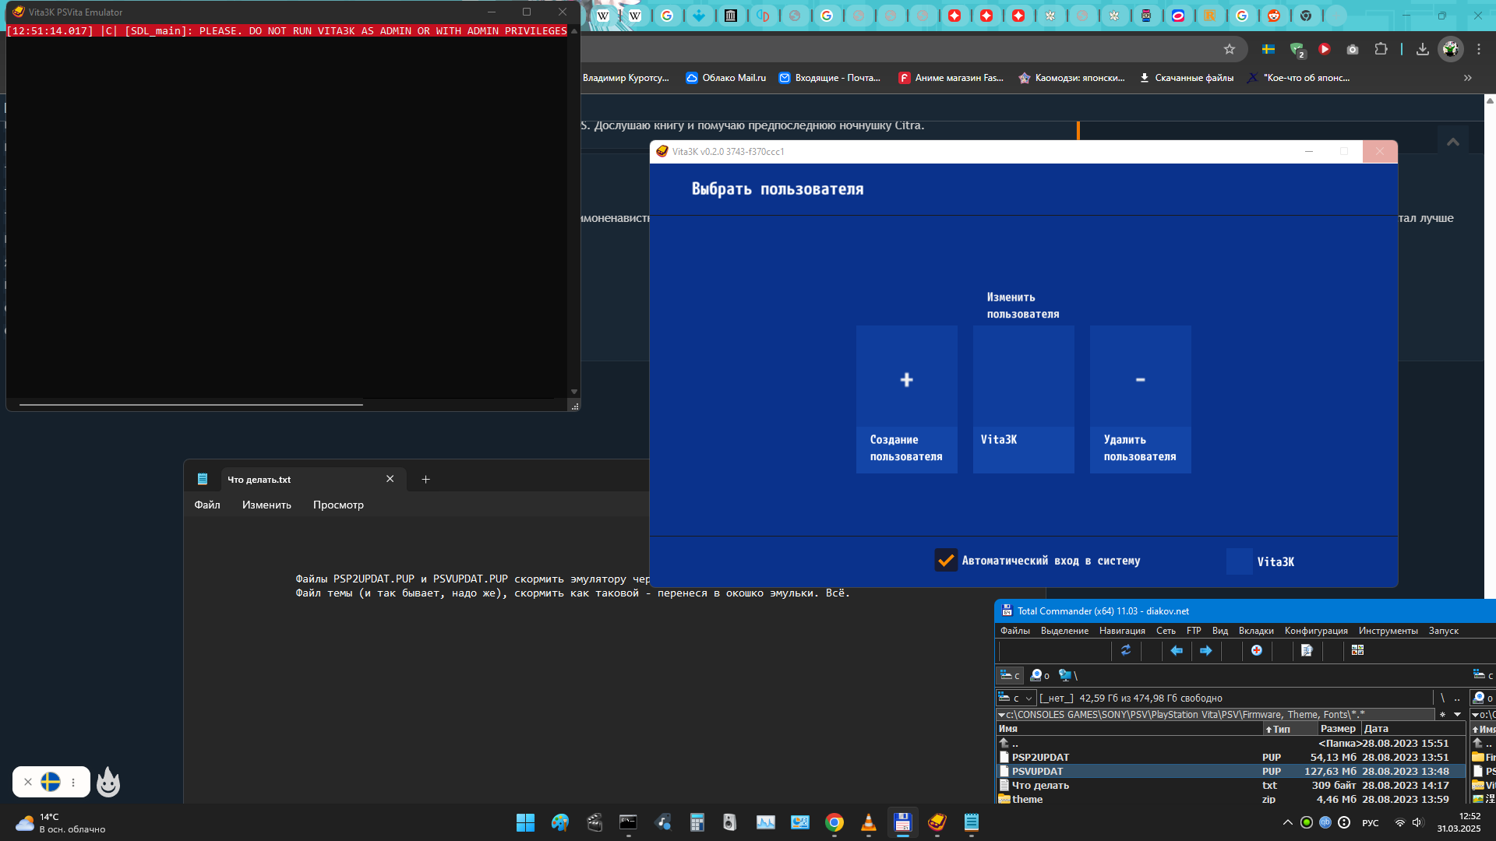Click the blue back arrow in Total Commander
Image resolution: width=1496 pixels, height=841 pixels.
click(x=1177, y=650)
